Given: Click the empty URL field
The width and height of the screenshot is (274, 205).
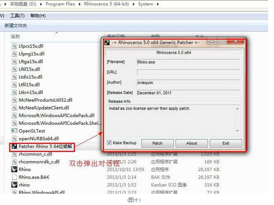Looking at the screenshot, I should pyautogui.click(x=188, y=72).
